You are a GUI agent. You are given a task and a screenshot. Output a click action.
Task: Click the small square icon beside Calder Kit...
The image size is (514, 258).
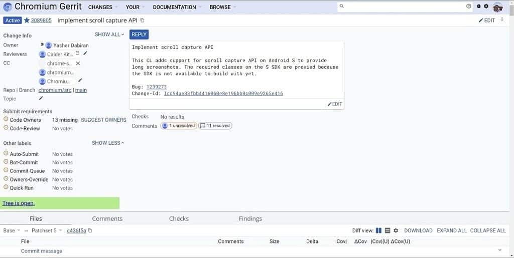click(x=77, y=53)
